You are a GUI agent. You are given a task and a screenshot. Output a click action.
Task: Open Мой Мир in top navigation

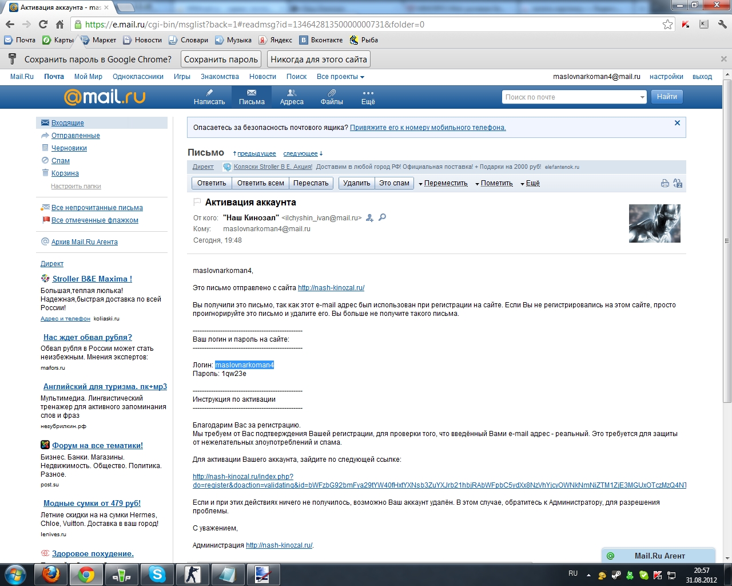(88, 77)
